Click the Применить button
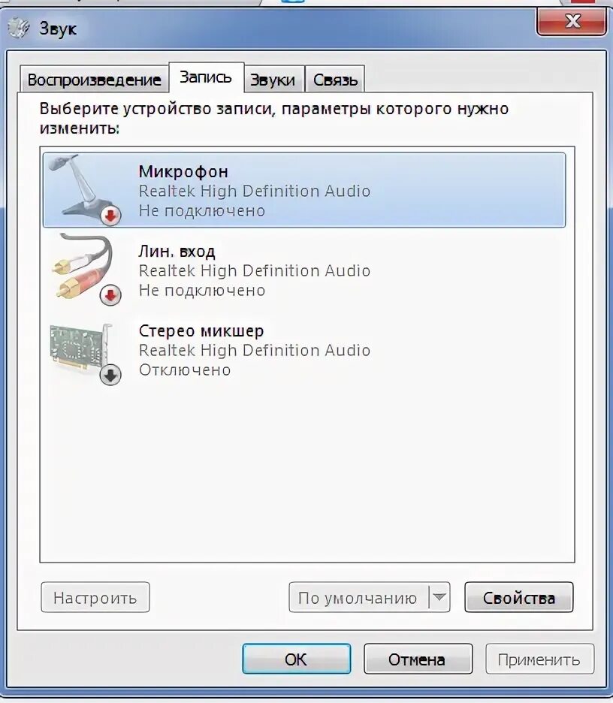This screenshot has height=703, width=613. (x=539, y=659)
